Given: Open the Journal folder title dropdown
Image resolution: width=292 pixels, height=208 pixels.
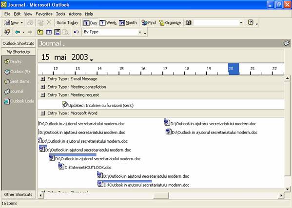Looking at the screenshot, I should [52, 43].
